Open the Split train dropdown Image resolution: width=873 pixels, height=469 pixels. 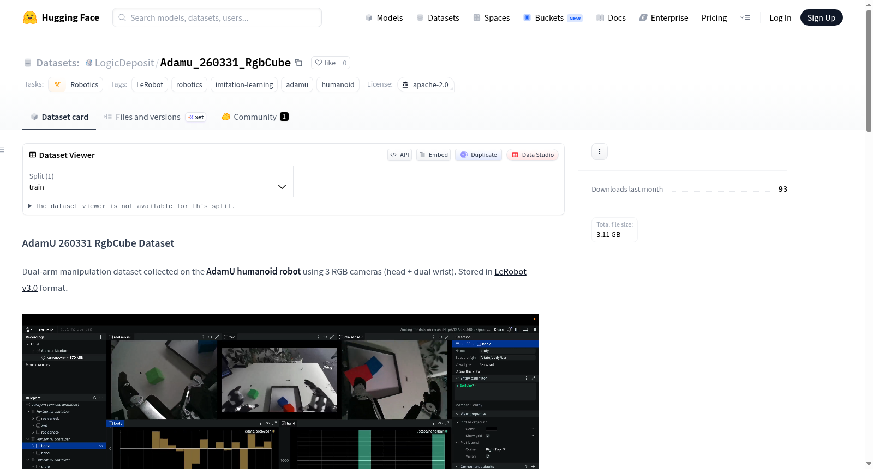coord(158,181)
